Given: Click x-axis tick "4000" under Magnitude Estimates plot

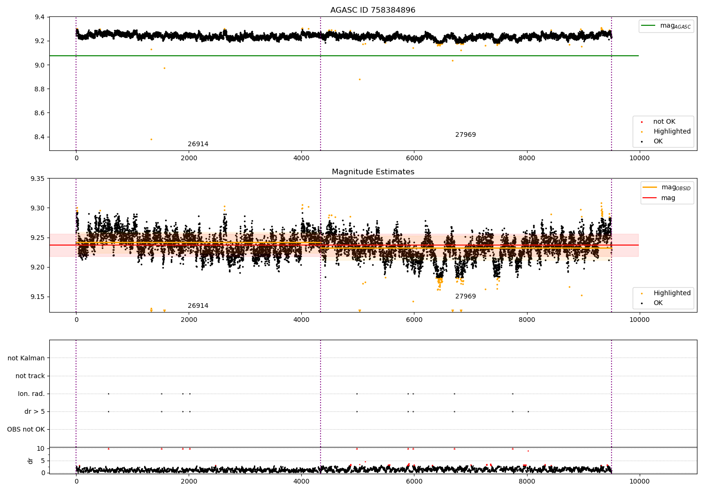Looking at the screenshot, I should coord(301,320).
